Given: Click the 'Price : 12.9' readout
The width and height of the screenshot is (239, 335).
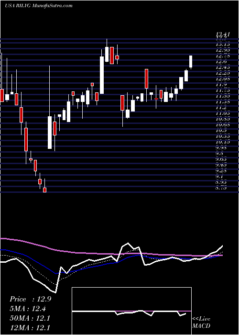Looking at the screenshot, I should click(30, 299).
